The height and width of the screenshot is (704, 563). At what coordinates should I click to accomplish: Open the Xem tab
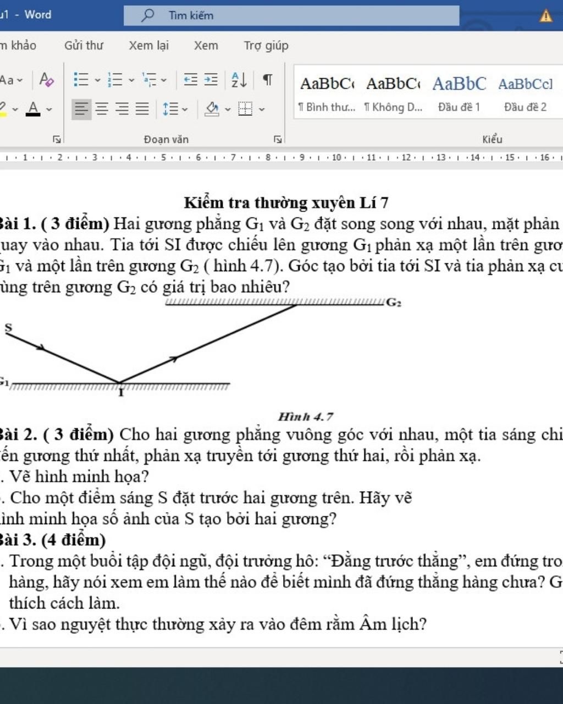[206, 46]
